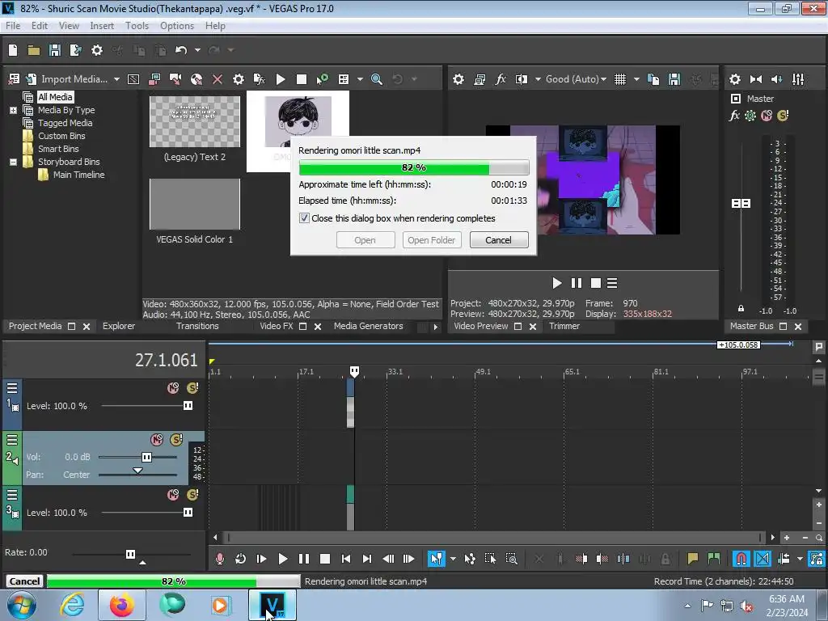The height and width of the screenshot is (621, 828).
Task: Switch to the Transitions tab
Action: [x=197, y=327]
